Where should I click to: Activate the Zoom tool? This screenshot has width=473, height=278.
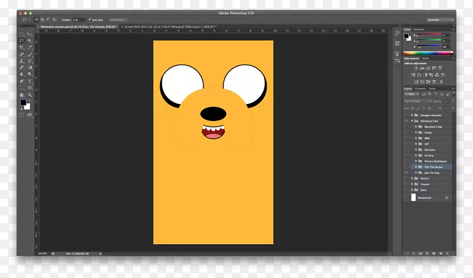(x=30, y=94)
